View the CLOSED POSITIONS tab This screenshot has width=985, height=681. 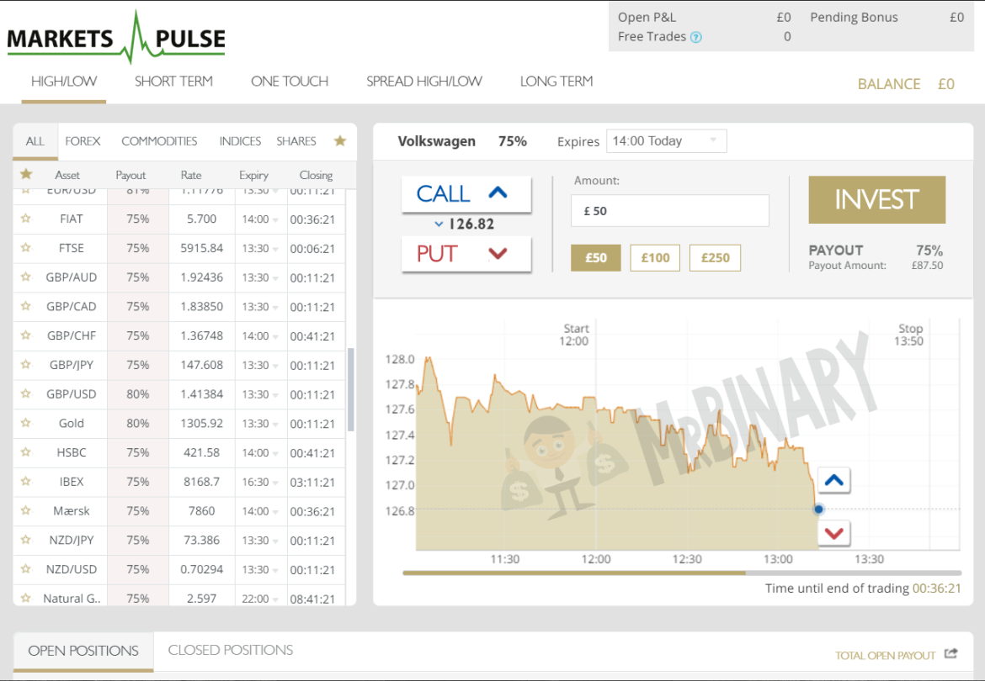pos(231,650)
